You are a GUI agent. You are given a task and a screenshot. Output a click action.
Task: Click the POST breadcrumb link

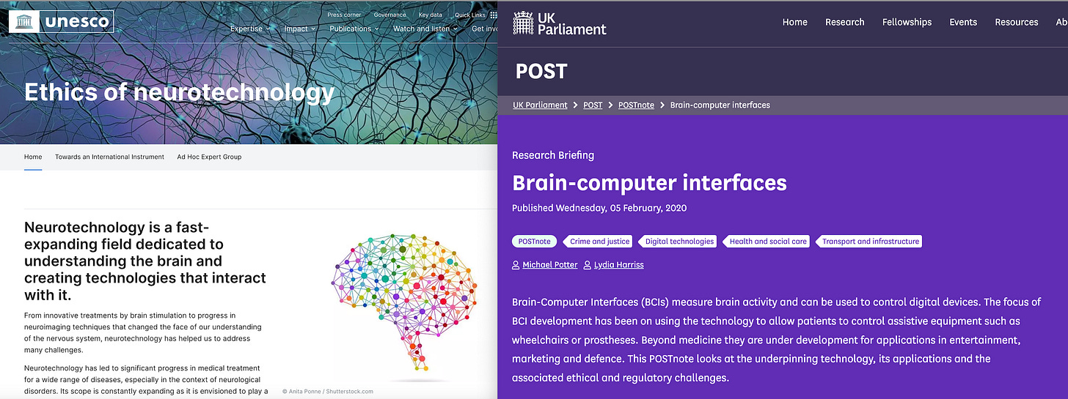click(x=593, y=105)
